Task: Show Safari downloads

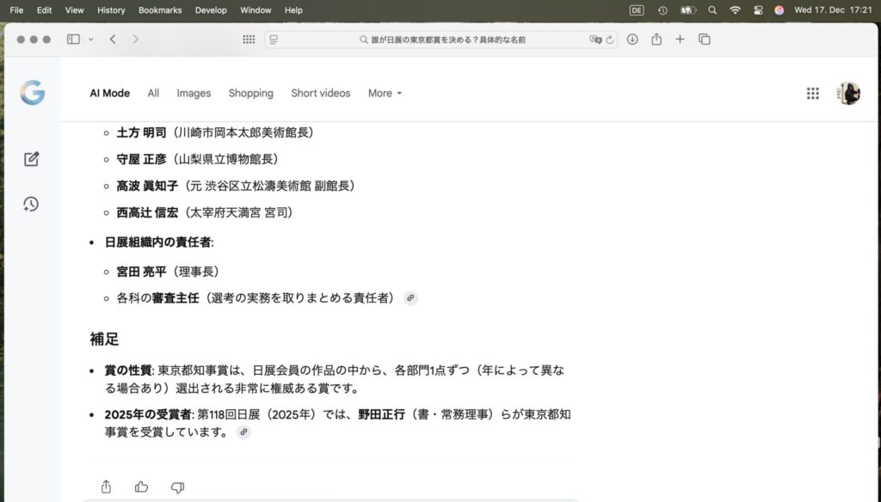Action: point(632,40)
